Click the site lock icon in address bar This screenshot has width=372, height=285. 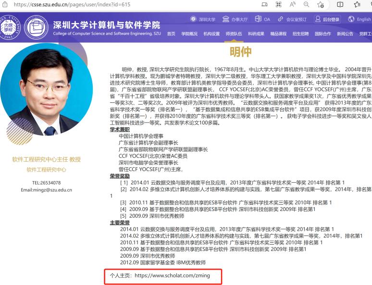click(x=5, y=4)
